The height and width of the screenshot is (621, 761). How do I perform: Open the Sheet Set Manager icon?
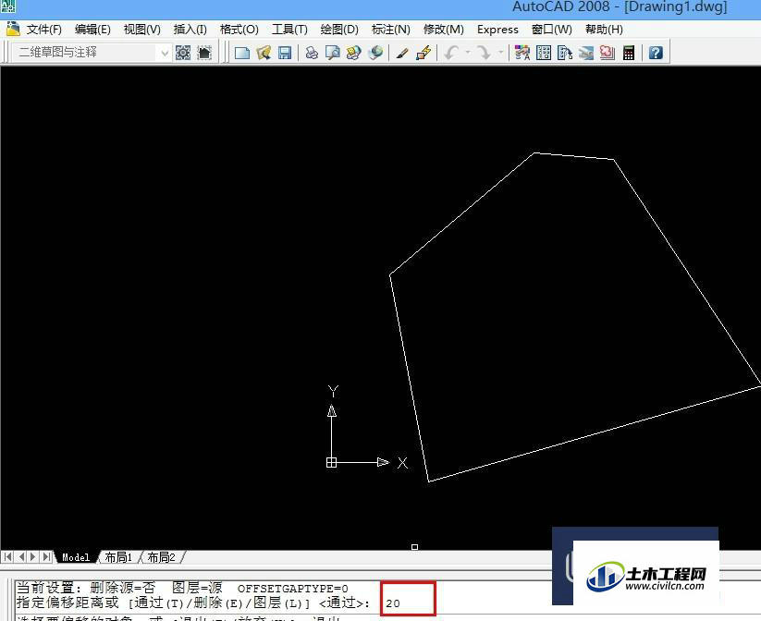(586, 53)
